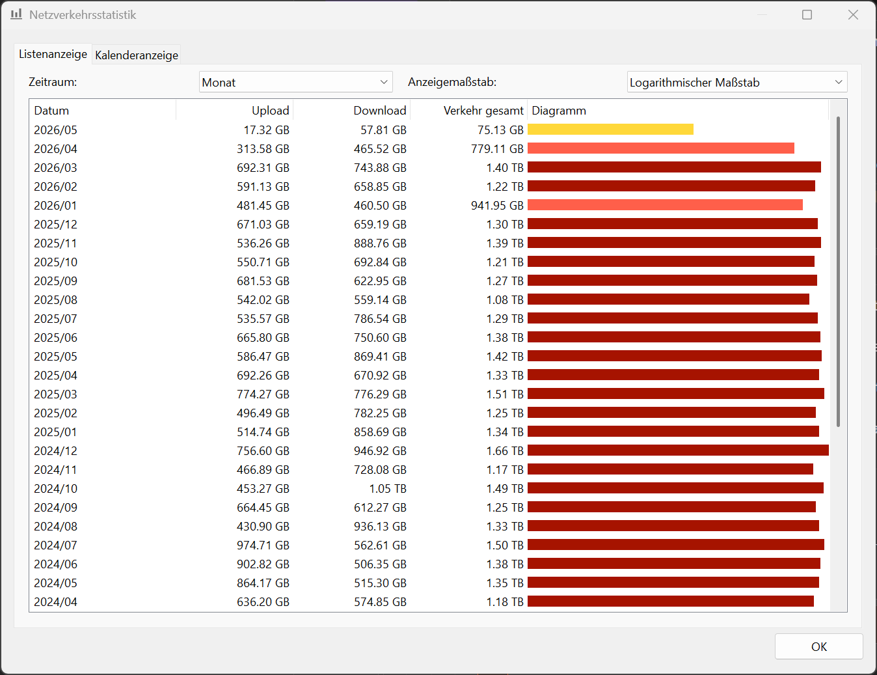Sort by the Datum column header
The image size is (877, 675).
(103, 111)
